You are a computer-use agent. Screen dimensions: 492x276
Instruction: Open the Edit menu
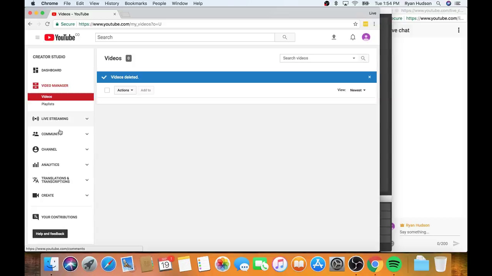pyautogui.click(x=80, y=3)
